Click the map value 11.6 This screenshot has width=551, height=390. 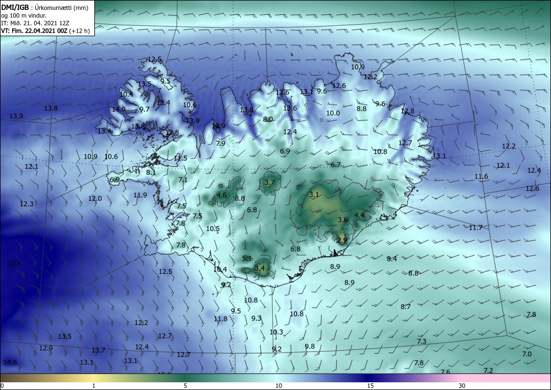[x=481, y=177]
